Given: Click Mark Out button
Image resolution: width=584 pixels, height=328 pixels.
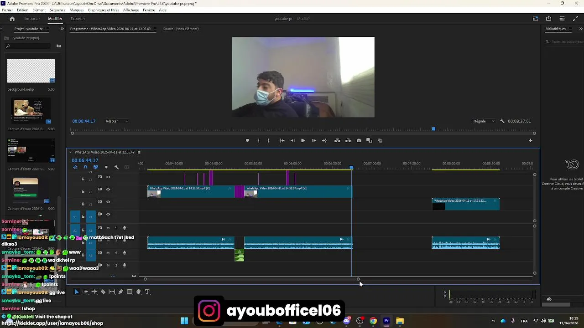Looking at the screenshot, I should pyautogui.click(x=268, y=140).
